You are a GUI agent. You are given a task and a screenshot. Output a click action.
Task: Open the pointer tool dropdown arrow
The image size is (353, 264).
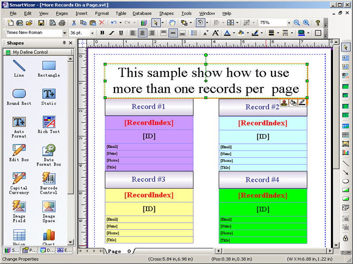tap(162, 23)
